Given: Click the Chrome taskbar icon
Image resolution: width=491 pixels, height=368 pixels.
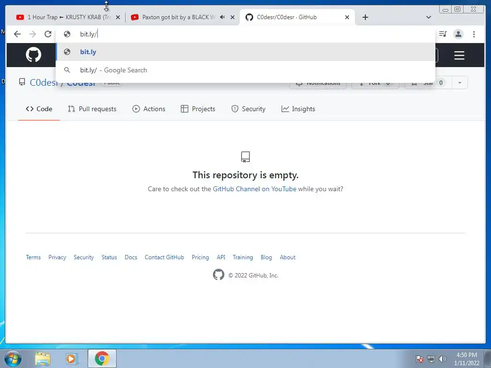Looking at the screenshot, I should 102,358.
